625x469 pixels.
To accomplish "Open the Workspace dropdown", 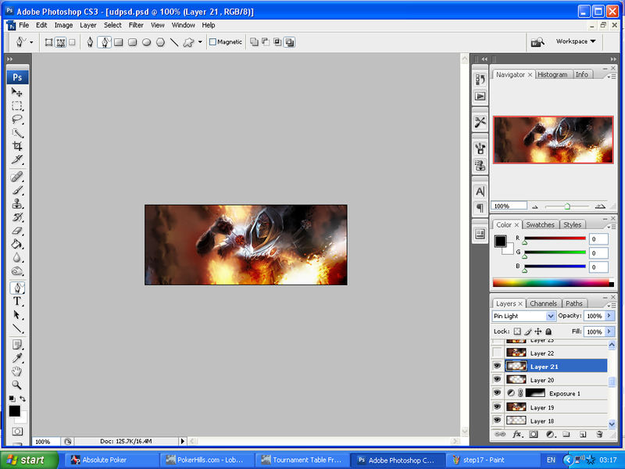I will pos(576,41).
